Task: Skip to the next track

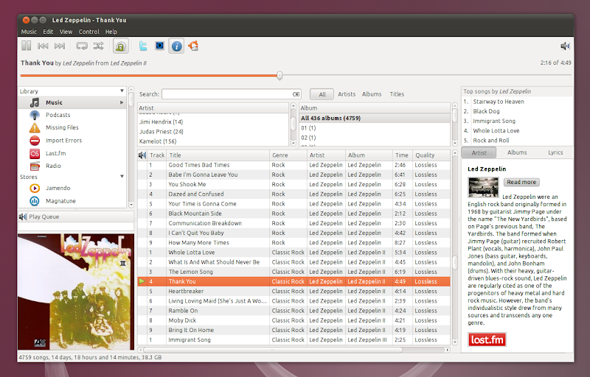Action: coord(60,46)
